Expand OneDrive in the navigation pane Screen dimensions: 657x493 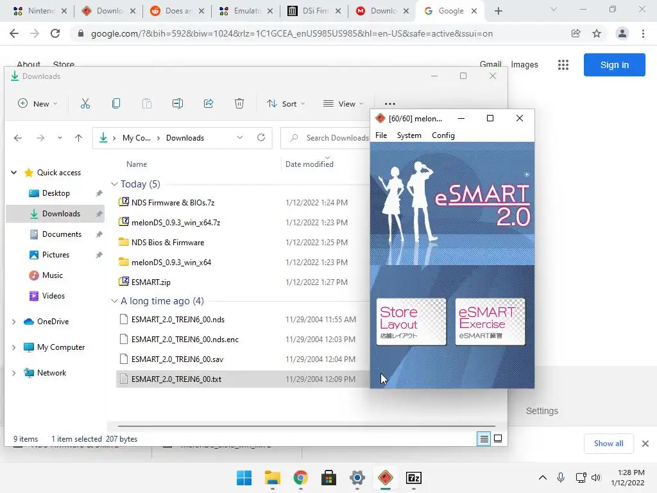(x=14, y=322)
